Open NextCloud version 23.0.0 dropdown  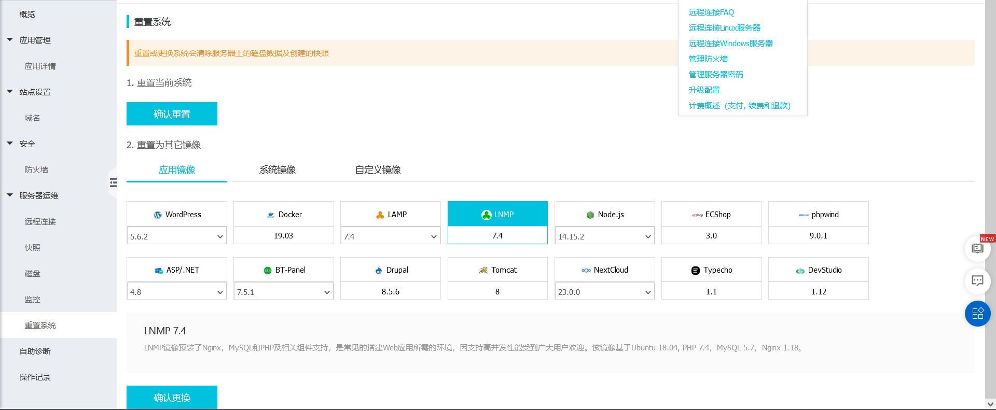605,292
